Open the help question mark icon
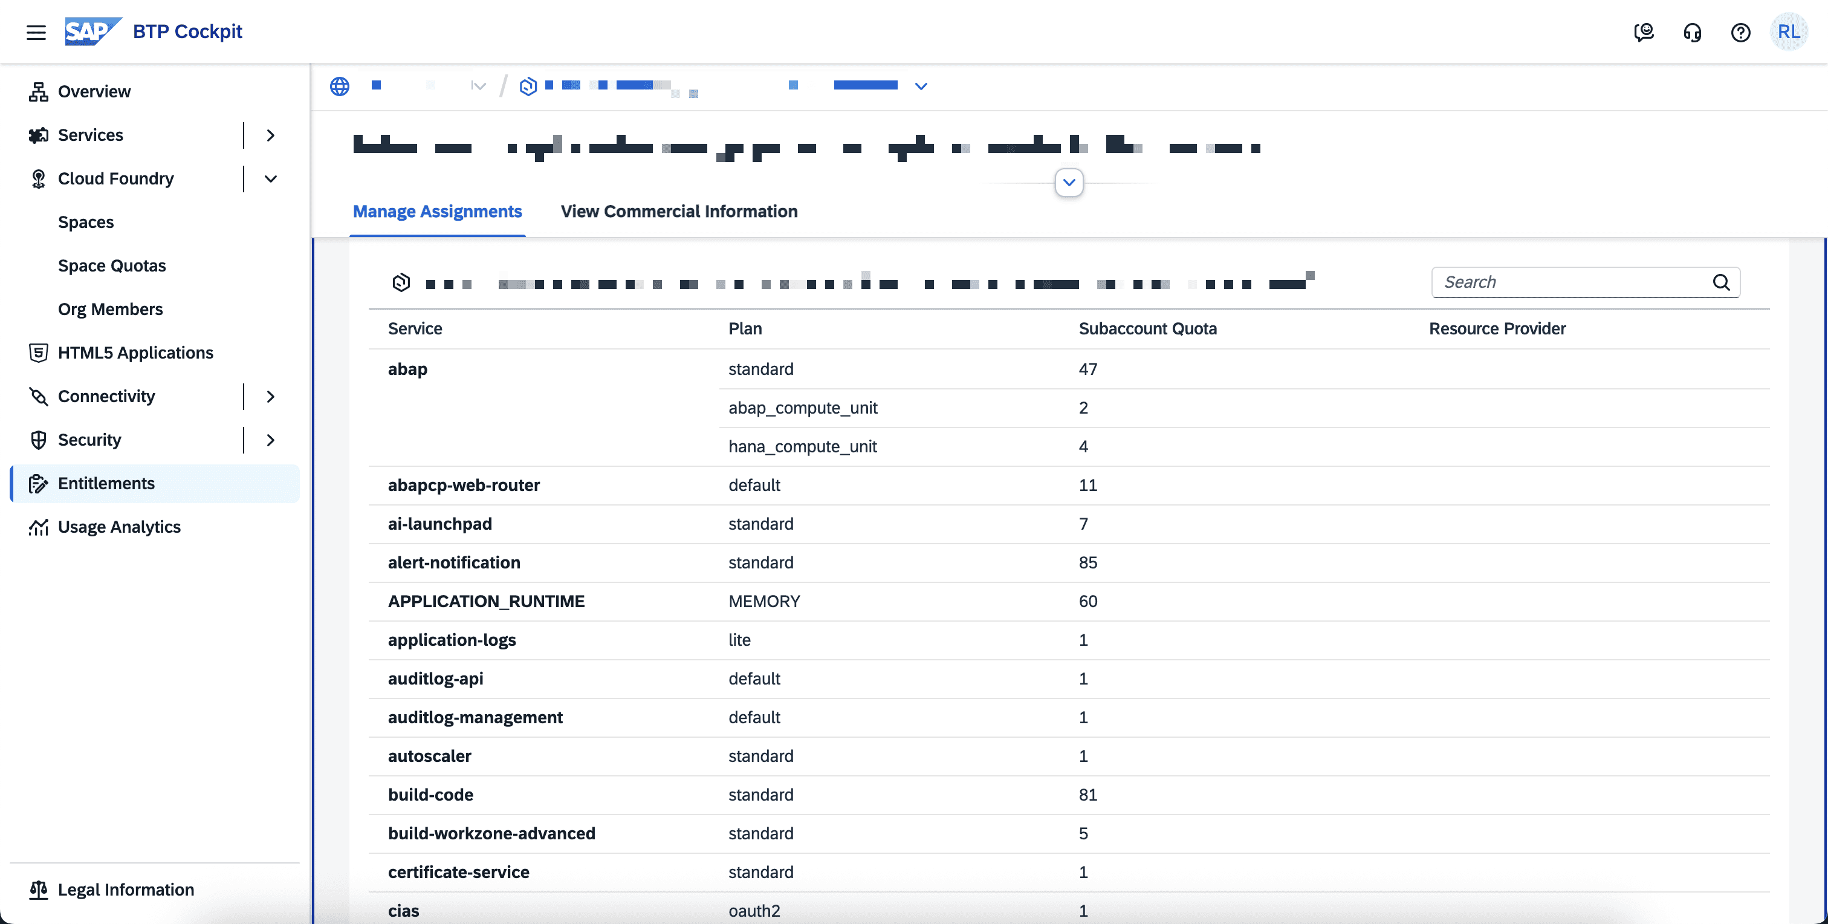 (1741, 32)
